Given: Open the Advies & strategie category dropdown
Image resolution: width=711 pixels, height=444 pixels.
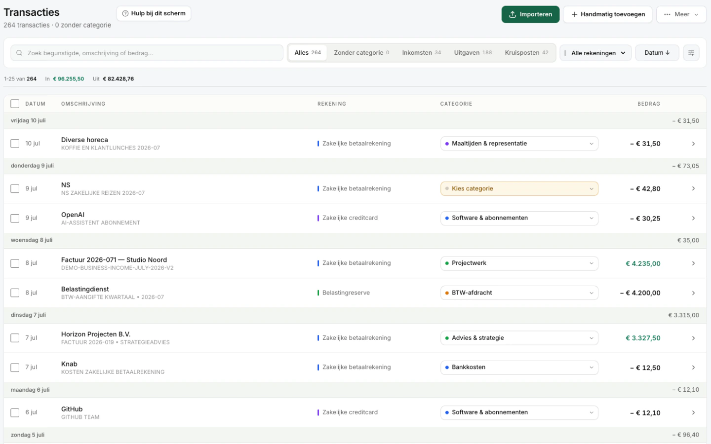Looking at the screenshot, I should tap(519, 338).
